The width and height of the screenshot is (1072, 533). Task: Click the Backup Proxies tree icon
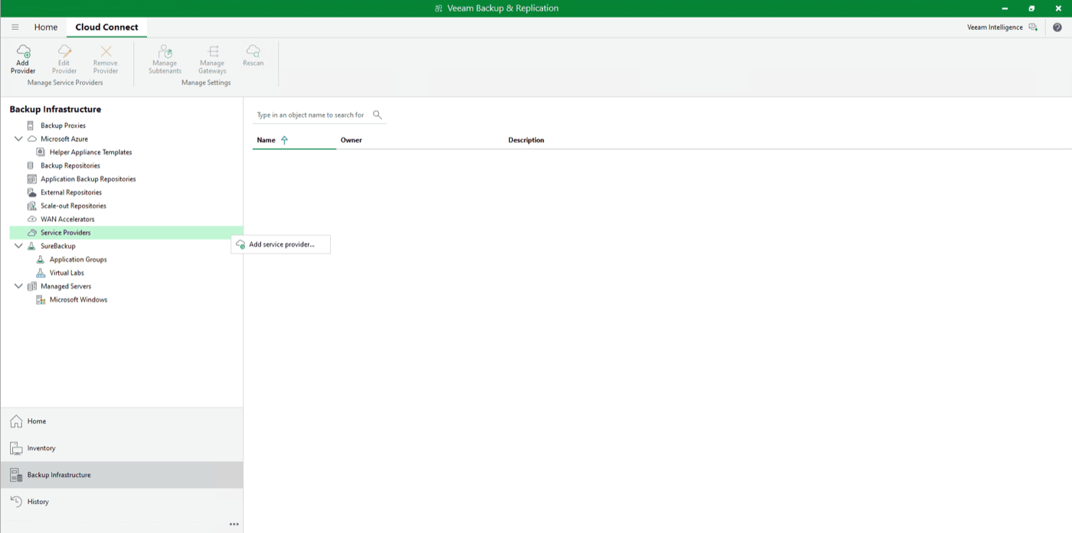[31, 126]
